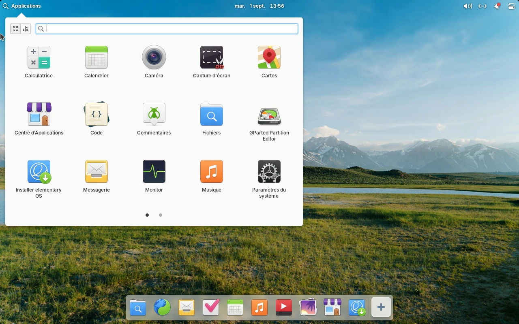Focus the application search field
This screenshot has height=324, width=519.
pyautogui.click(x=167, y=29)
